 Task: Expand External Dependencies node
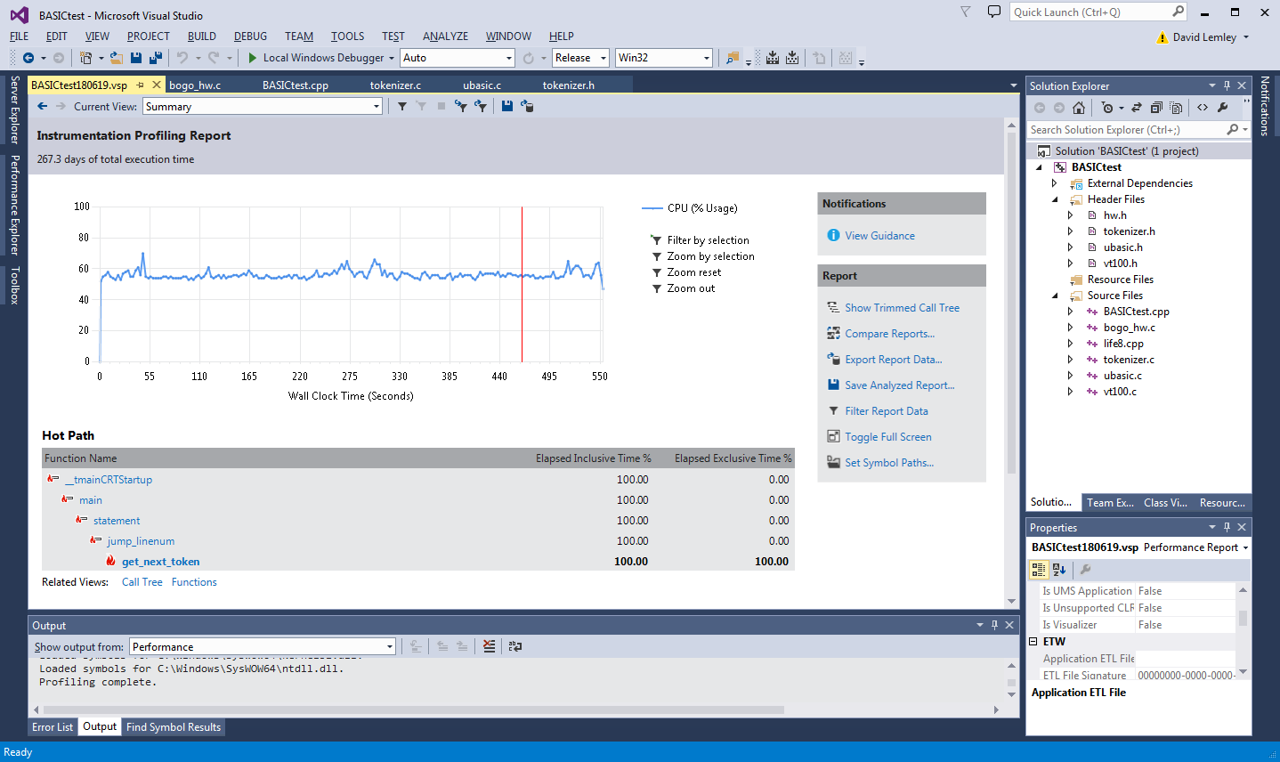[1055, 183]
